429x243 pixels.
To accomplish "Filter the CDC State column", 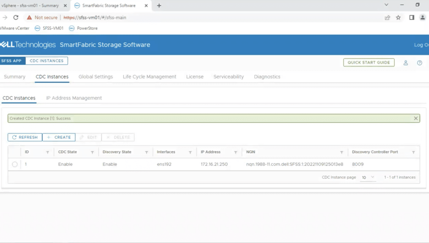I will 92,152.
